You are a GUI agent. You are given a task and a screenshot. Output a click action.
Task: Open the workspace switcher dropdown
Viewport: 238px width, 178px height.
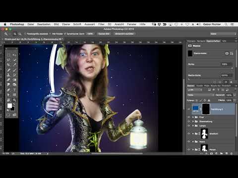[x=223, y=34]
